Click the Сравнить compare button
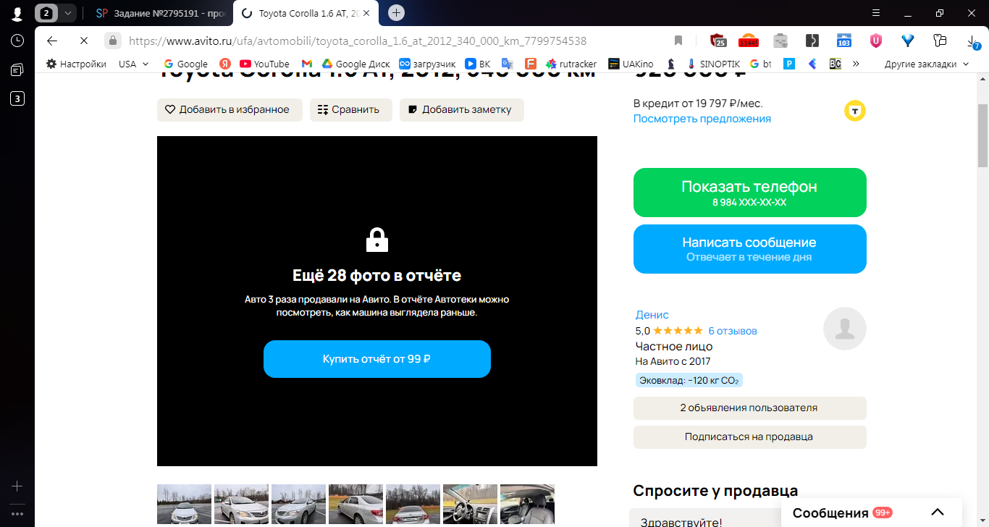 click(x=351, y=110)
